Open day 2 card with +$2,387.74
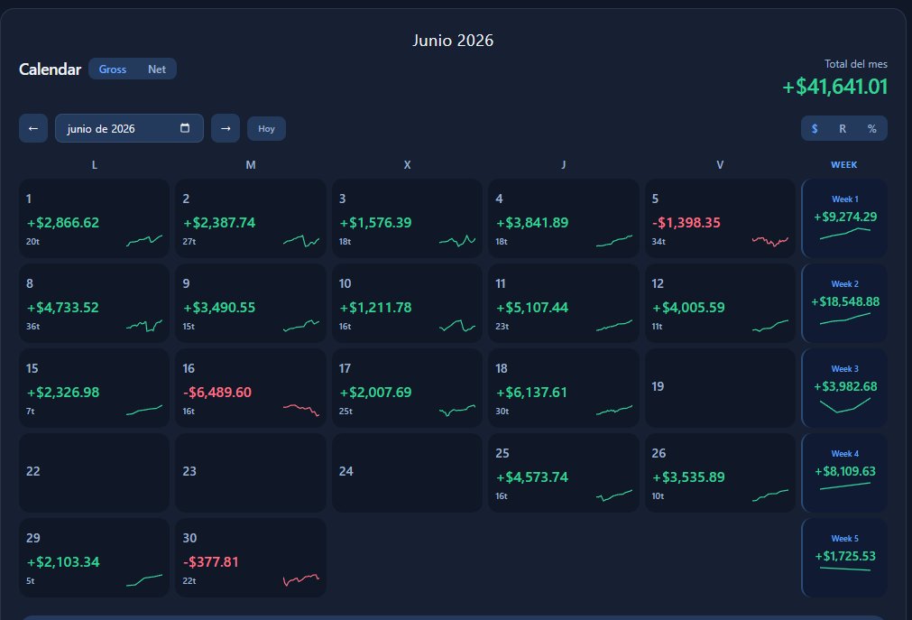Viewport: 912px width, 620px height. click(x=251, y=218)
